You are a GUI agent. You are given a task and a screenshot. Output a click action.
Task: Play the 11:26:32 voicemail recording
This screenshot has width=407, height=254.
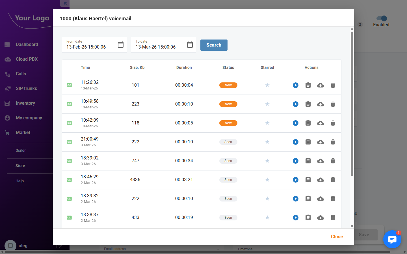[296, 85]
